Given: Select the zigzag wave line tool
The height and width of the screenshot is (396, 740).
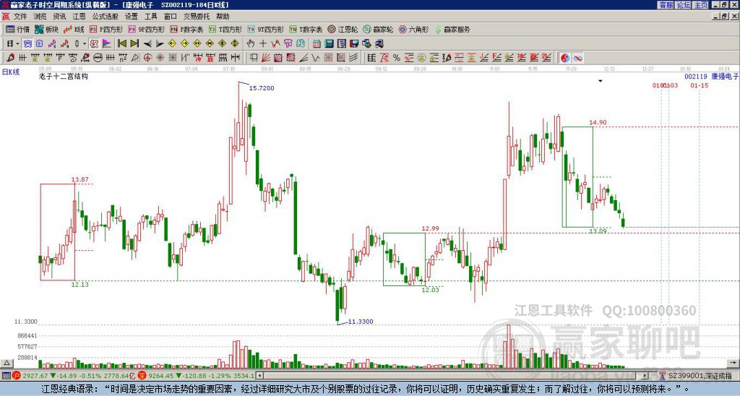Looking at the screenshot, I should coord(316,58).
